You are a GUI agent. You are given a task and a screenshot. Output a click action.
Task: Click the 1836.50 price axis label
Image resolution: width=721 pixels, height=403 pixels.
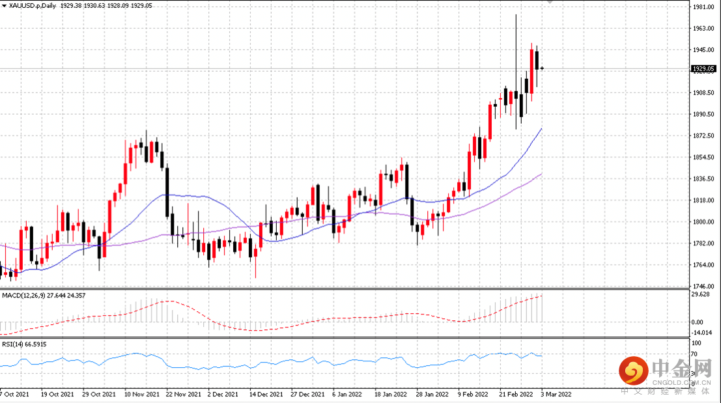pos(703,179)
